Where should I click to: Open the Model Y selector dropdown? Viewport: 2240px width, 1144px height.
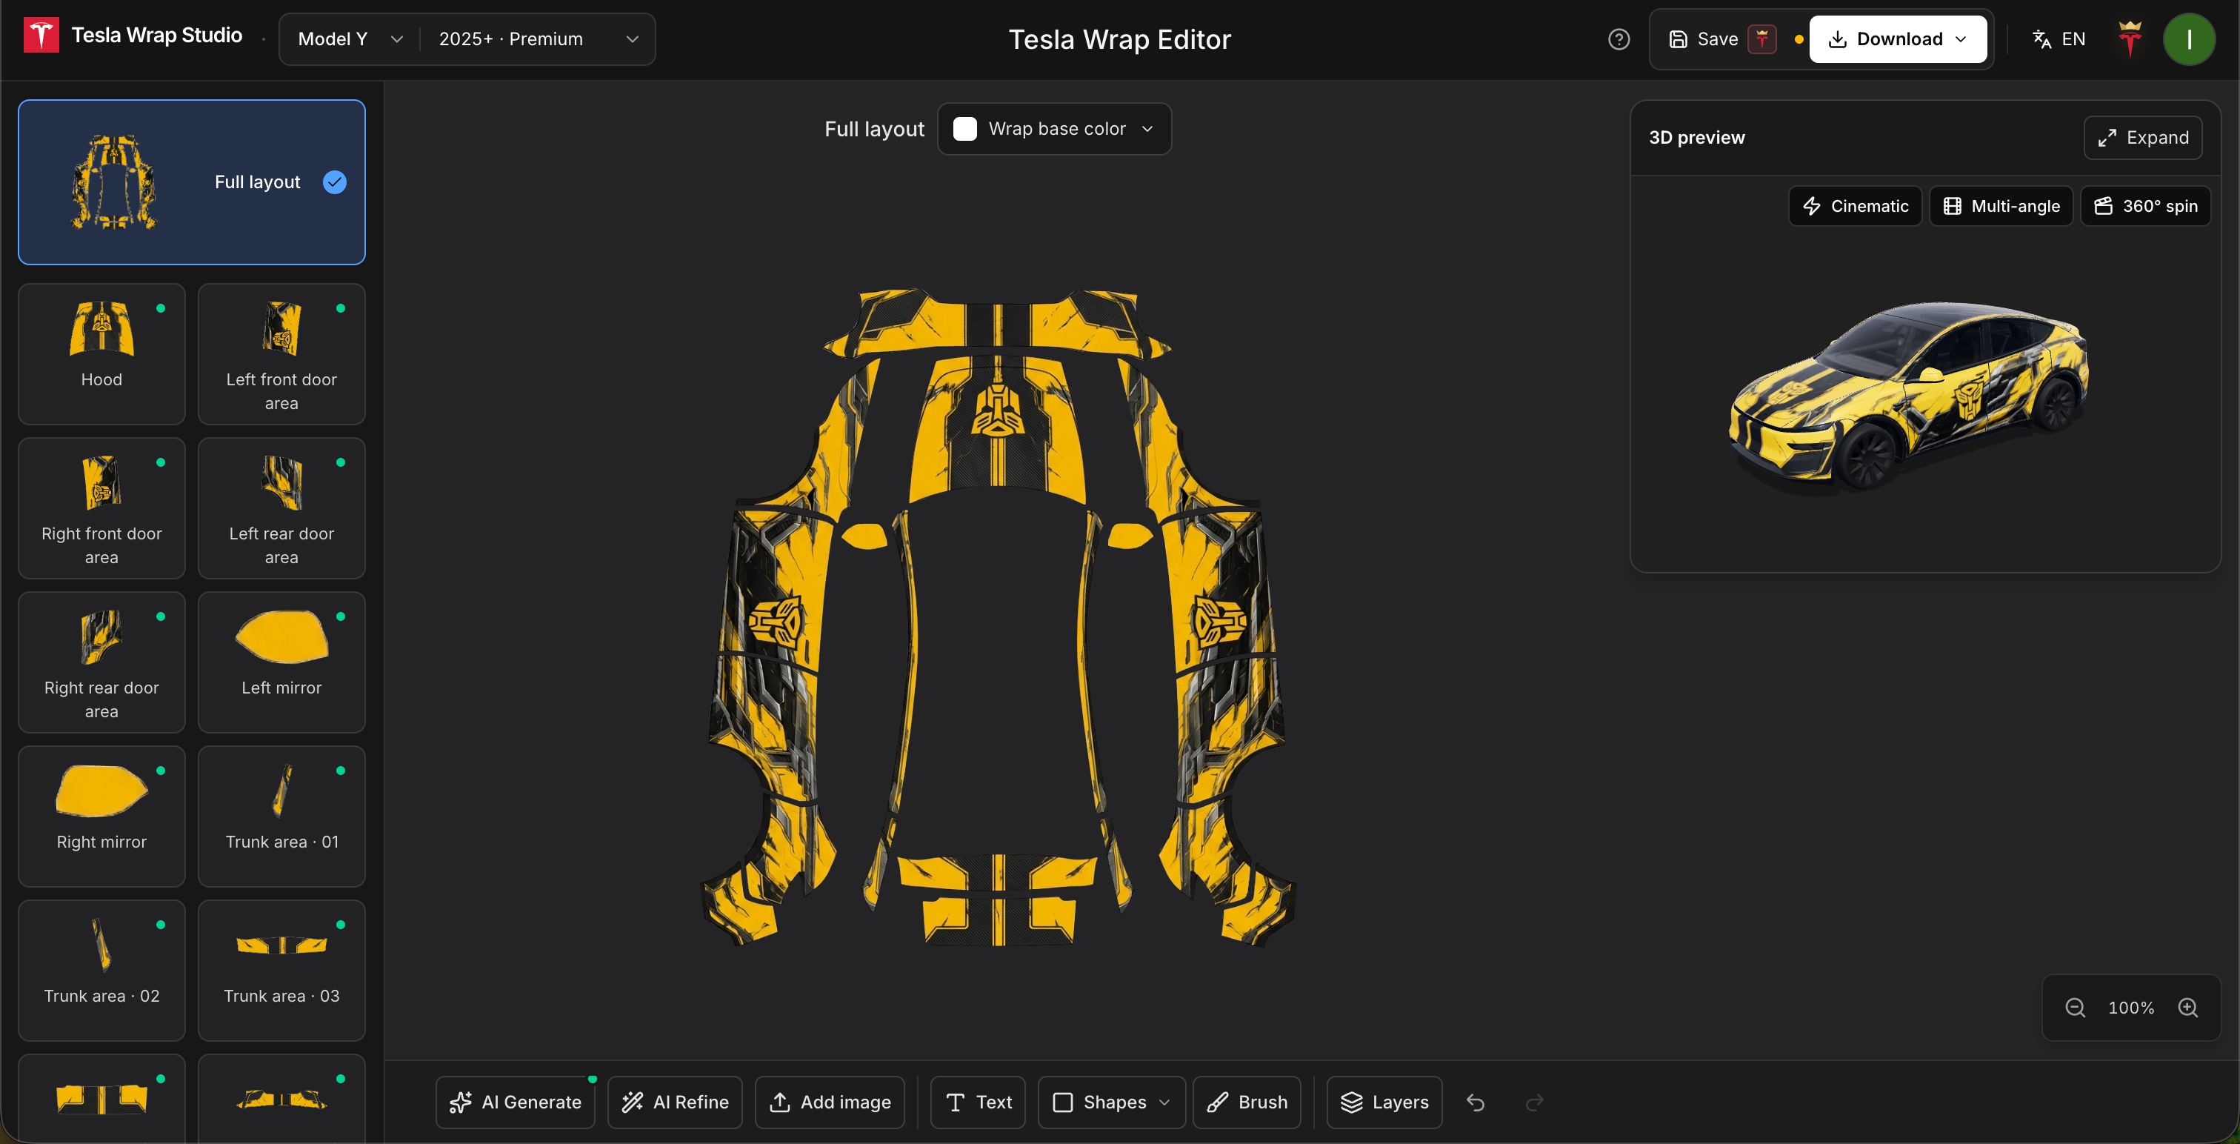point(350,39)
